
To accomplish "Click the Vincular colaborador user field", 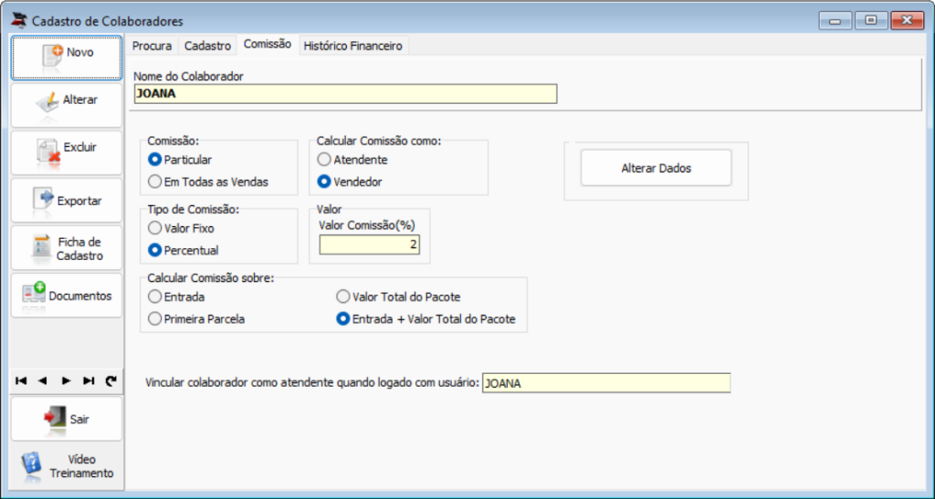I will (606, 383).
